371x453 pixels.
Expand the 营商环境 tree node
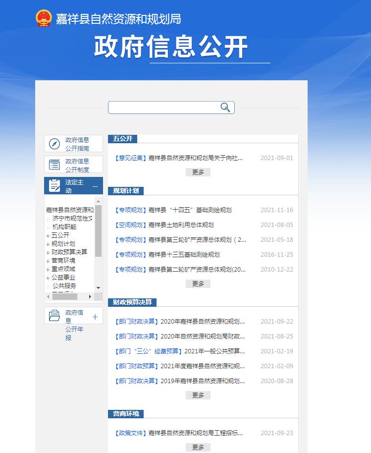tap(48, 261)
